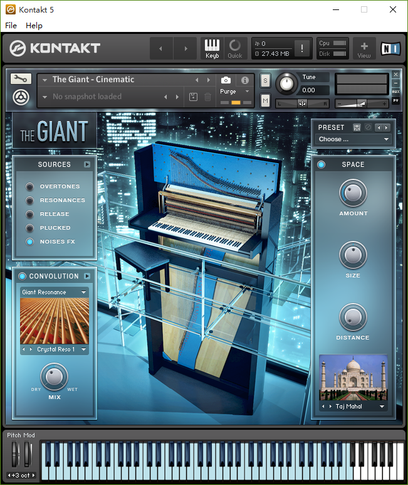408x485 pixels.
Task: Enable the RESONANCES source
Action: click(x=29, y=200)
